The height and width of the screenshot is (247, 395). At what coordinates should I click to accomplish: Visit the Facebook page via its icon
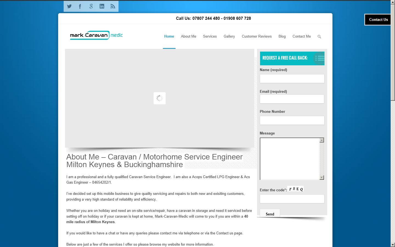click(80, 6)
